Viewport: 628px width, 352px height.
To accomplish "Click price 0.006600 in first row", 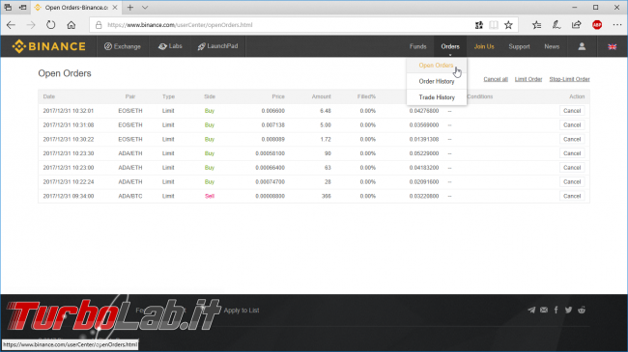I will 272,111.
